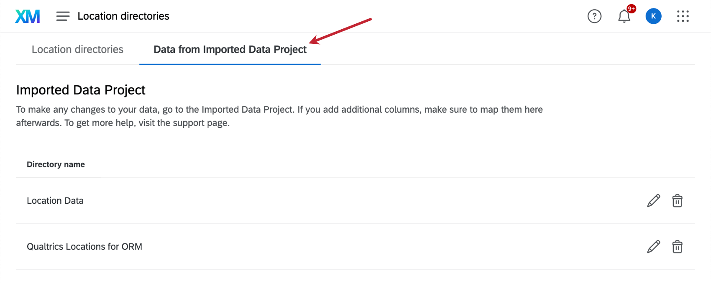Open the Qualtrics help menu

coord(594,16)
